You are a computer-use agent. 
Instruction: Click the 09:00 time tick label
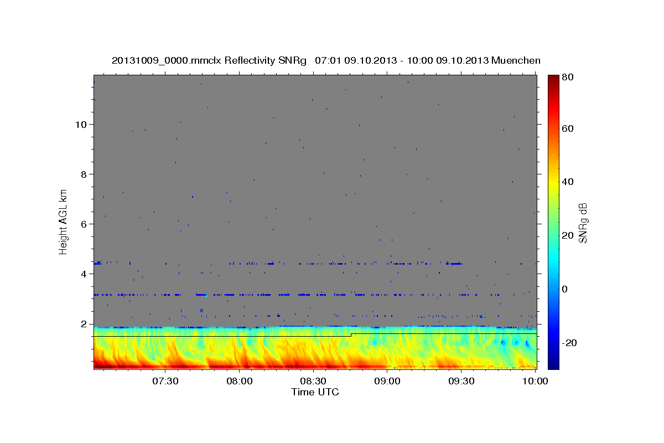coord(387,382)
